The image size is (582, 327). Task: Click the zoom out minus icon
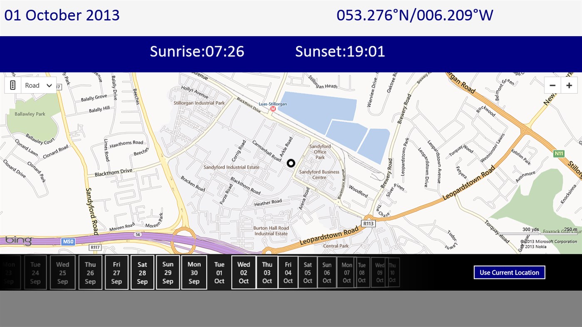coord(552,85)
